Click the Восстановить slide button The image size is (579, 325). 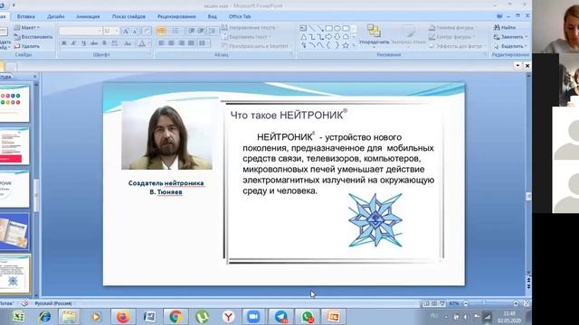(x=33, y=37)
